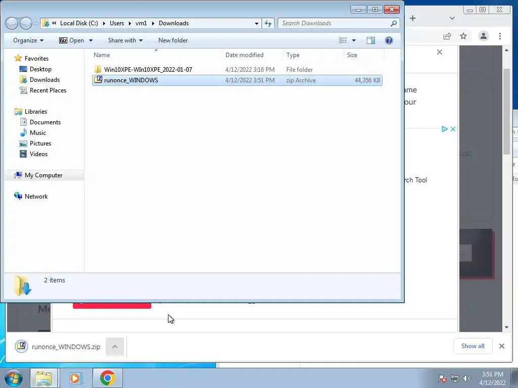The height and width of the screenshot is (388, 518).
Task: Select Network in navigation pane
Action: pyautogui.click(x=36, y=197)
